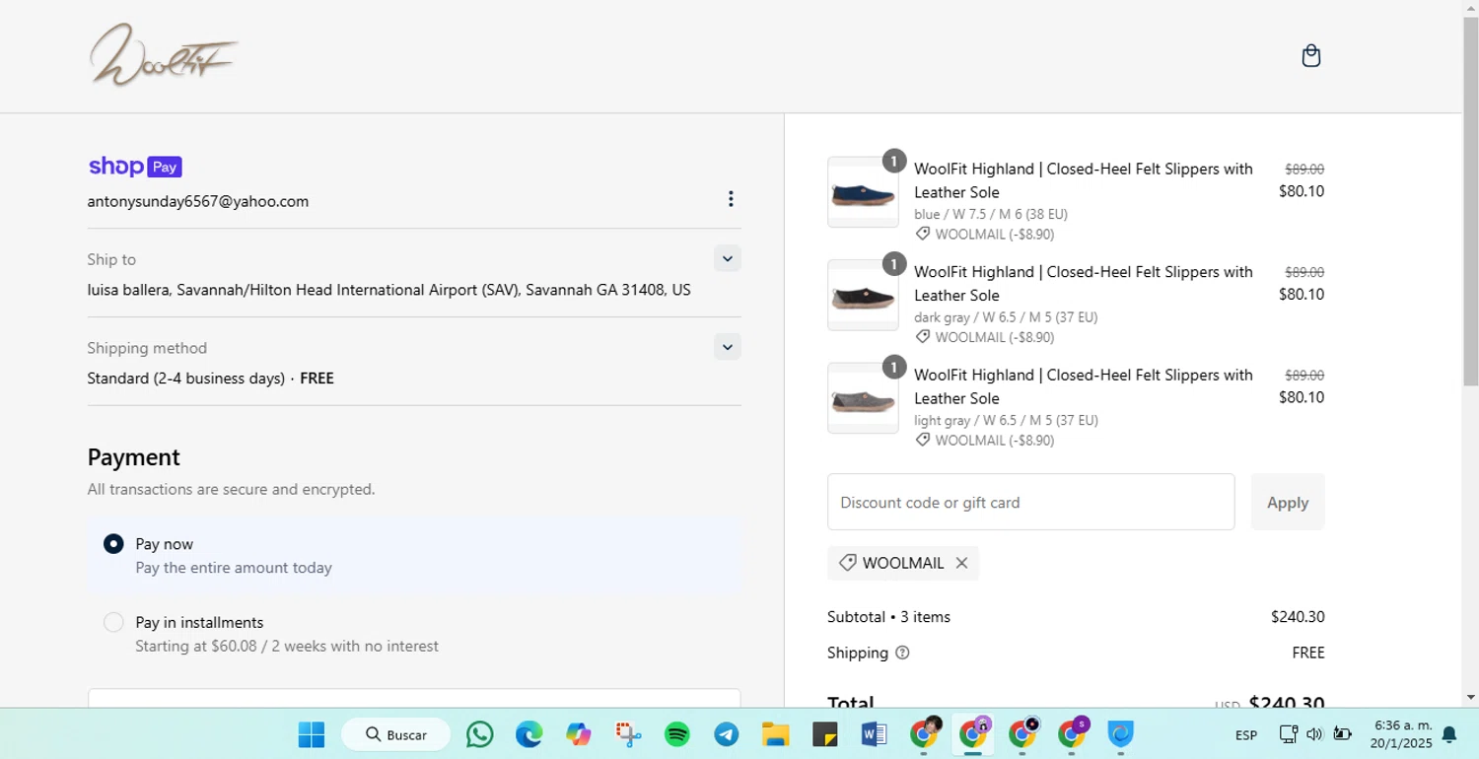Screen dimensions: 1479x759
Task: Click the shipping info question mark icon
Action: coord(902,653)
